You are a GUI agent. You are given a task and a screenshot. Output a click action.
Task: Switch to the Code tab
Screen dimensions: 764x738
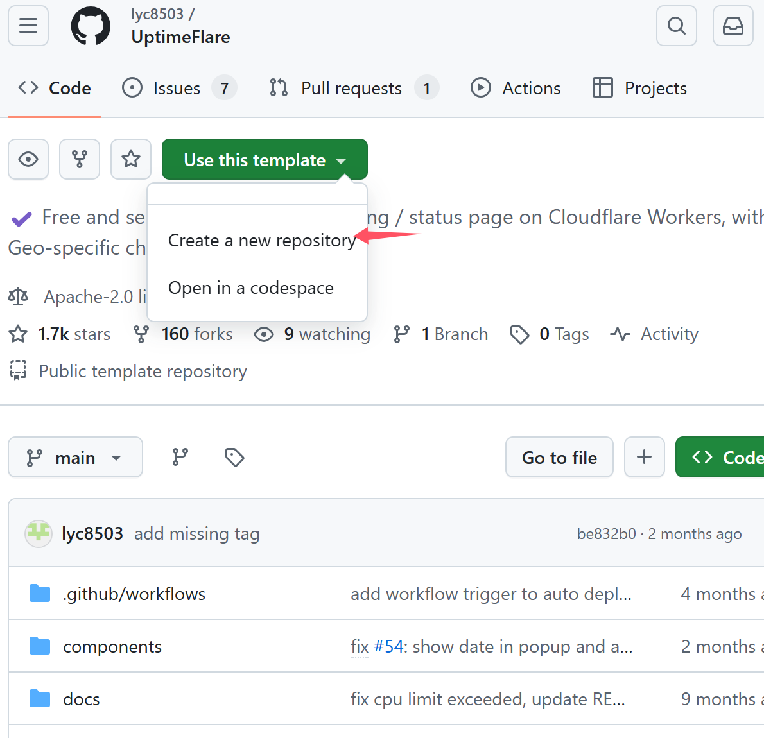click(55, 88)
